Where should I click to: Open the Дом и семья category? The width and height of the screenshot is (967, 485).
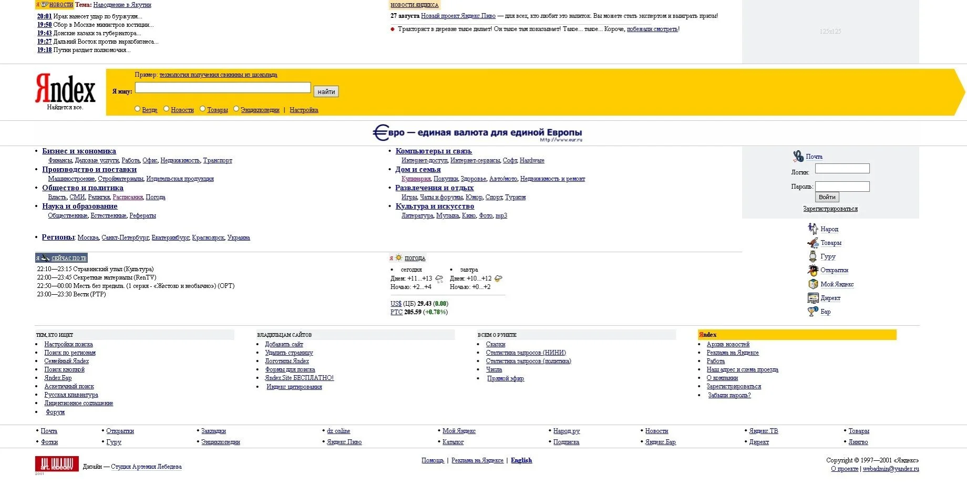coord(418,170)
